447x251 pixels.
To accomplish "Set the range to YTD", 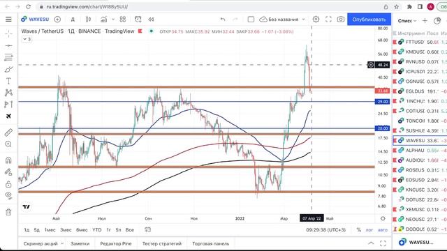I will coord(97,229).
